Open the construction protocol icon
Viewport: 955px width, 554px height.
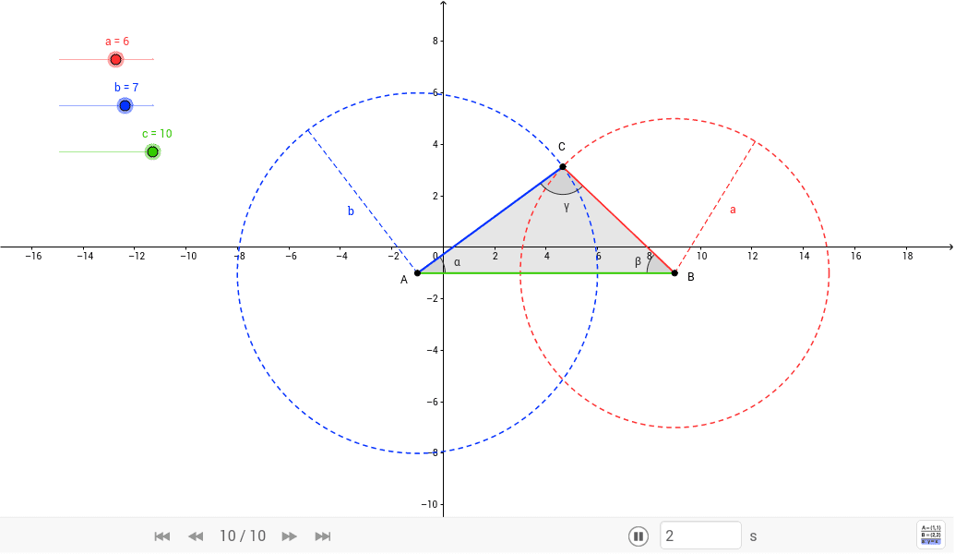[x=931, y=535]
